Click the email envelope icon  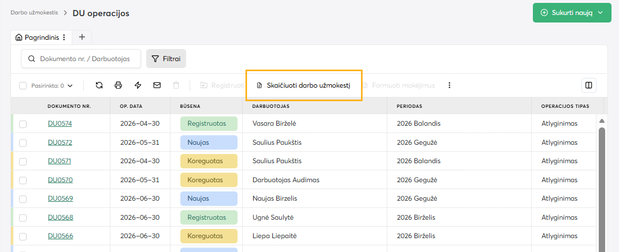pos(157,85)
